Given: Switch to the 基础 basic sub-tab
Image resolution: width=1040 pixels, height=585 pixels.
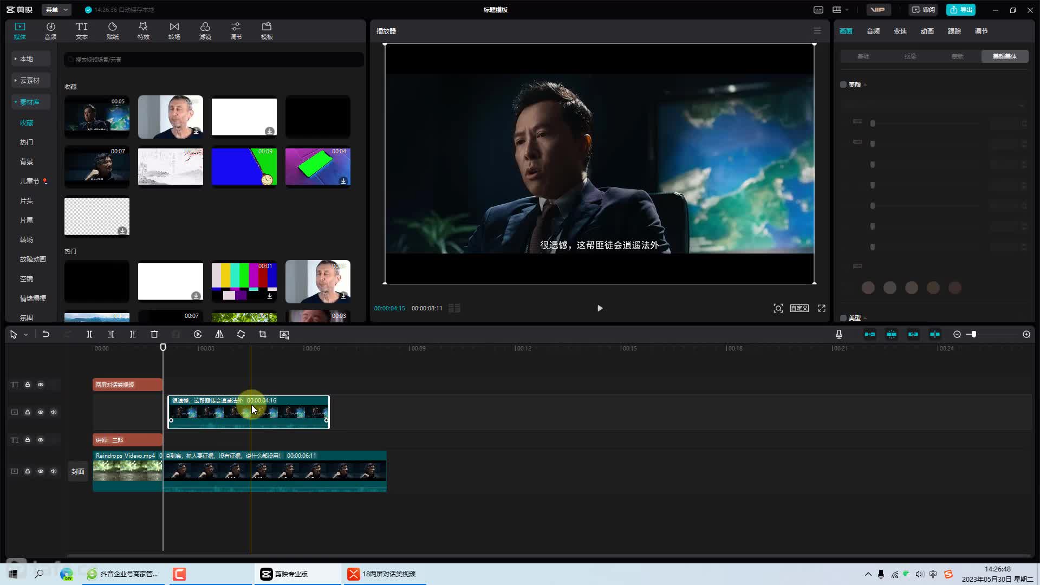Looking at the screenshot, I should click(x=863, y=56).
